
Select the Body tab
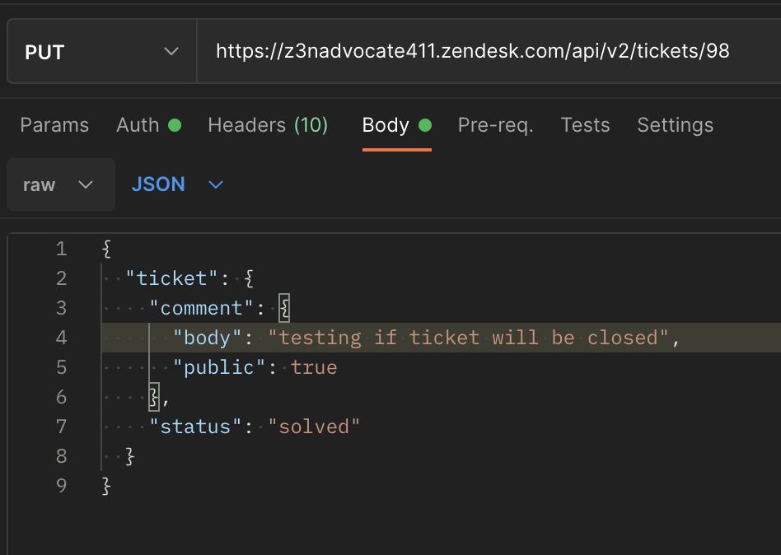click(386, 125)
